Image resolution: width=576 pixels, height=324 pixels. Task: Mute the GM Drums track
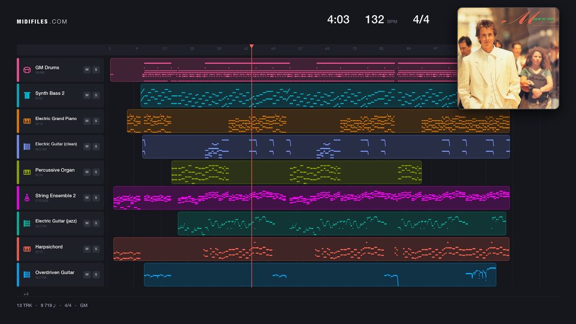87,70
